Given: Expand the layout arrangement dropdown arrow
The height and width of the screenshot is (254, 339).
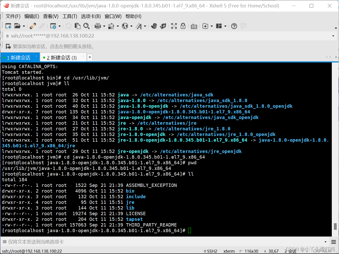Looking at the screenshot, I should pos(225,26).
